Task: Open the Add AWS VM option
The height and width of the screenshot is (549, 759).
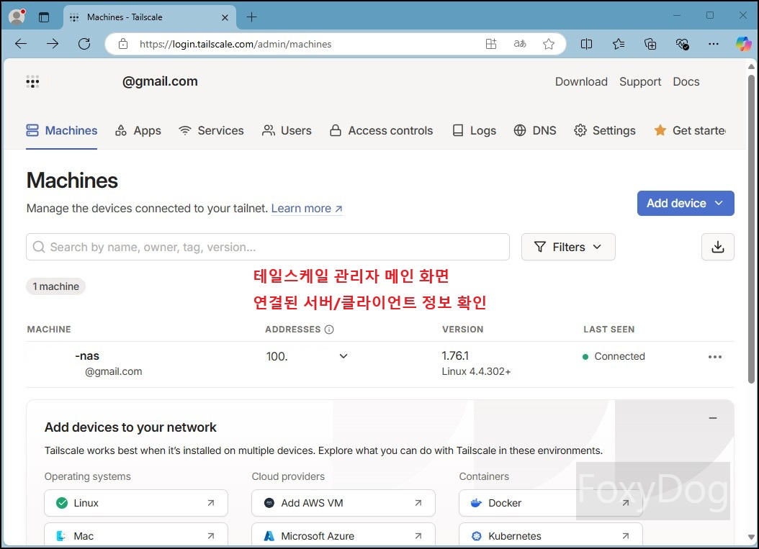Action: pyautogui.click(x=343, y=503)
